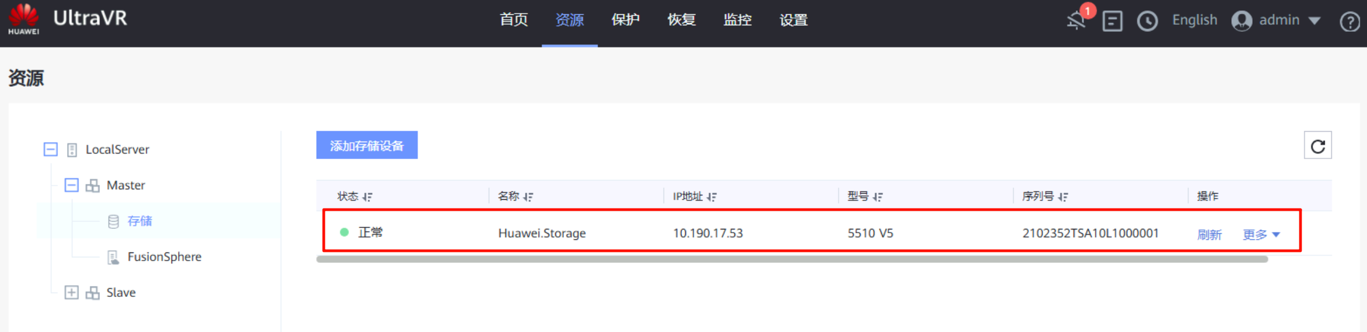The height and width of the screenshot is (332, 1367).
Task: Click the Huawei logo
Action: coord(24,19)
